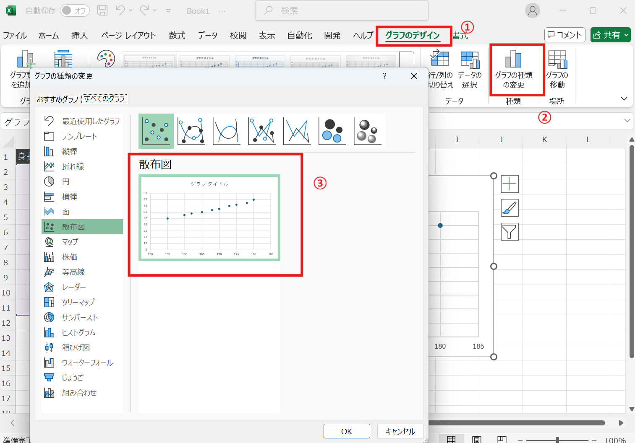Select the レーダー chart category
Screen dimensions: 635x443
(x=73, y=287)
